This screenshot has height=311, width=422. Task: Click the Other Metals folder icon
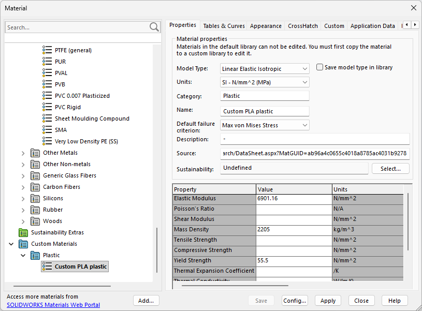[35, 153]
